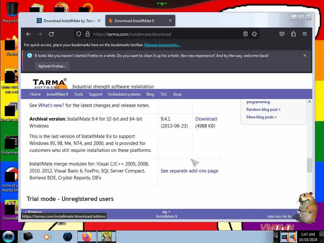Screen dimensions: 324x243
Task: Open the Support menu item
Action: pyautogui.click(x=96, y=94)
